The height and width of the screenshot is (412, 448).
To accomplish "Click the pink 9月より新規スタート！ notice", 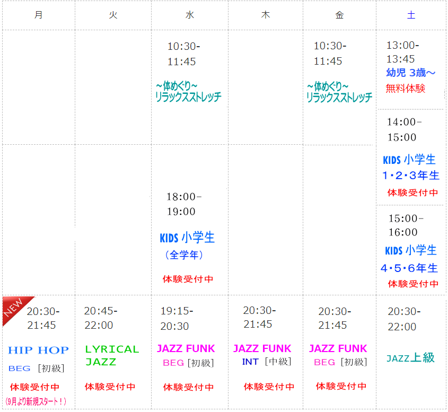I will (x=36, y=401).
